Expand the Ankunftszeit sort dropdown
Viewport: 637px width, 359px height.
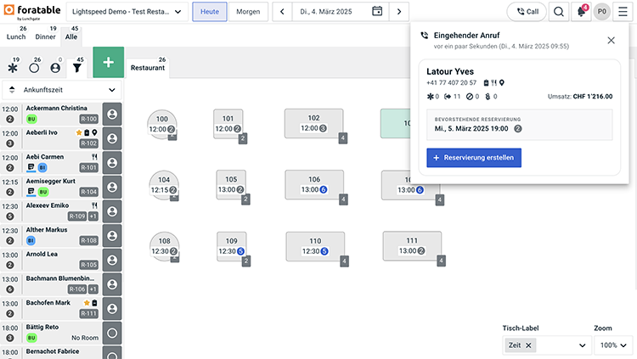click(x=61, y=89)
